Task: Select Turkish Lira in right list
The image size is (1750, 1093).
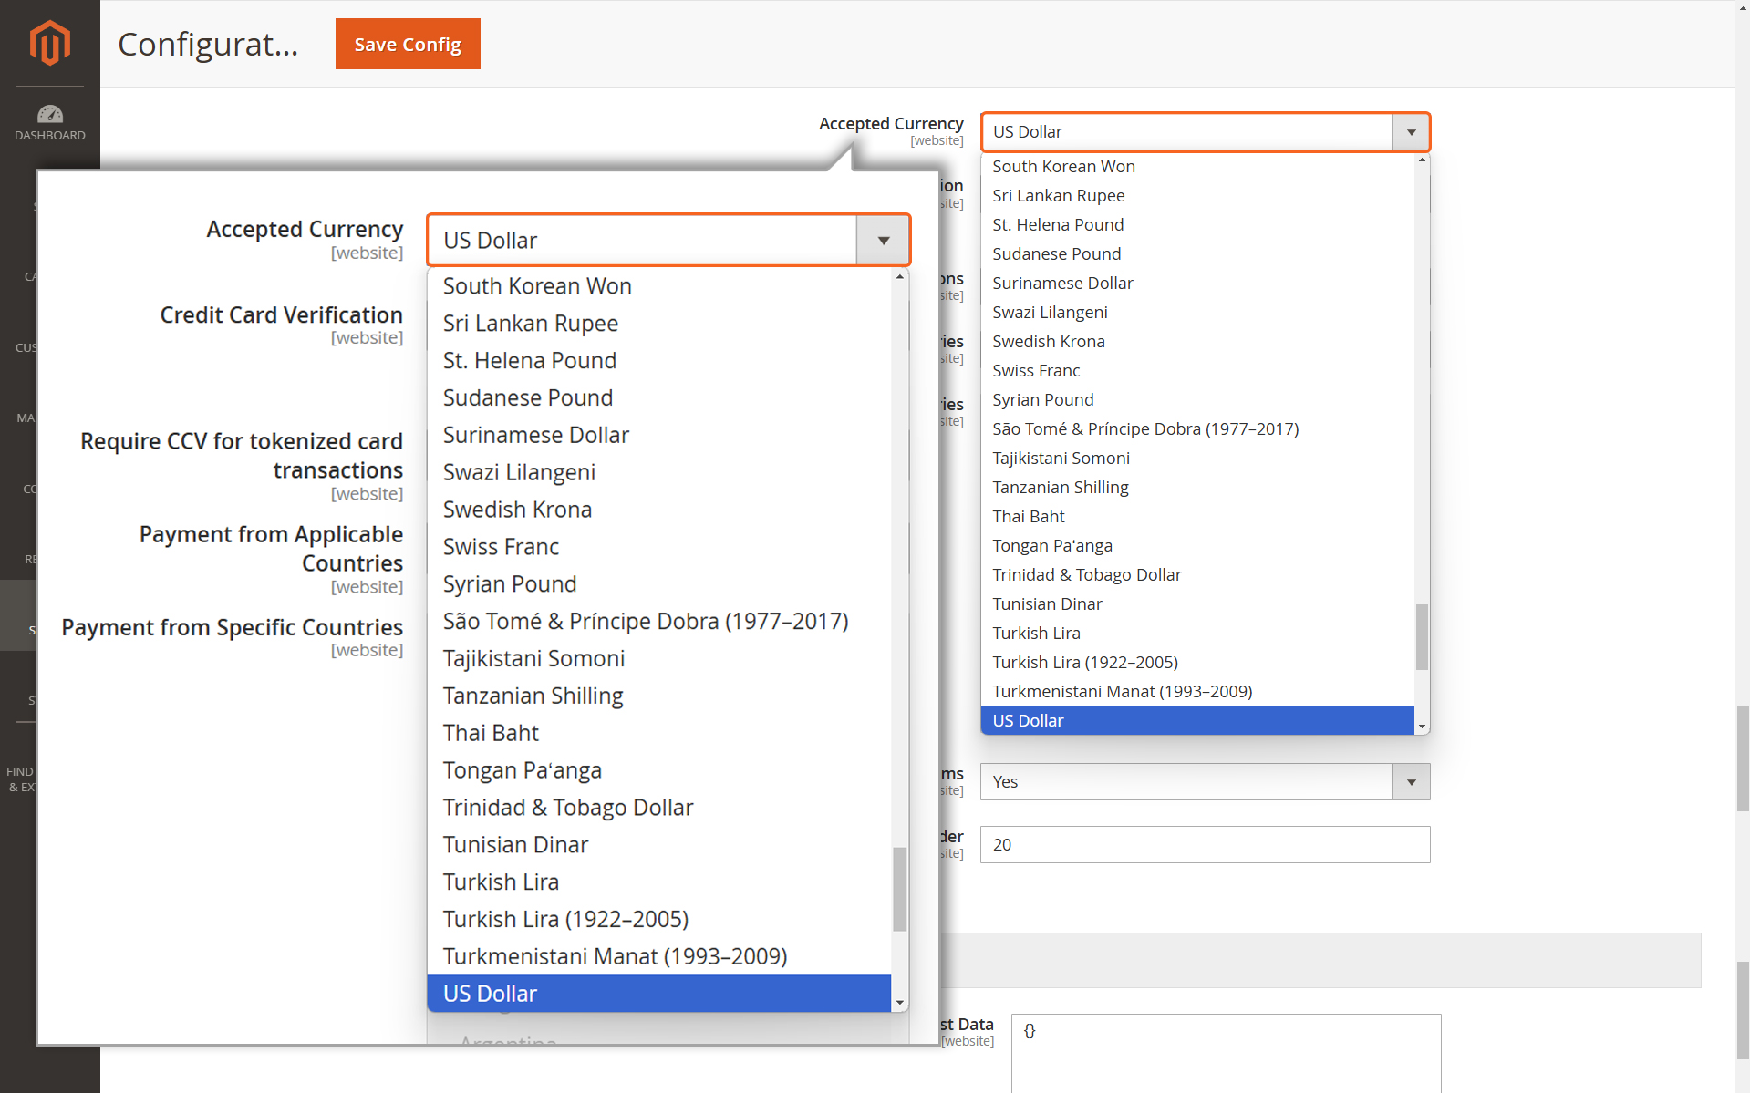Action: (x=1197, y=633)
